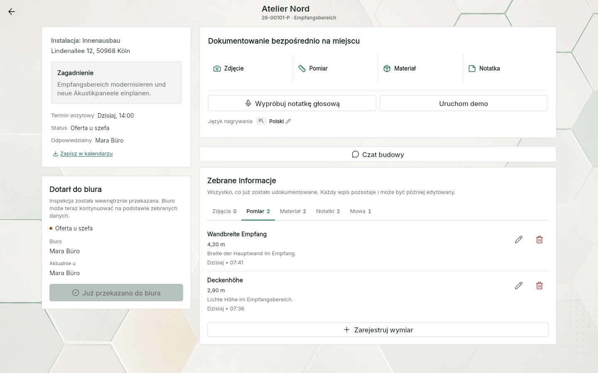This screenshot has height=373, width=598.
Task: View the Mowa tab
Action: point(360,211)
